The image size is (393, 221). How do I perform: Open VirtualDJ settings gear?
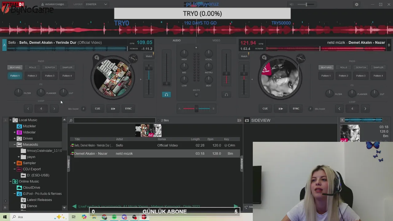pyautogui.click(x=356, y=4)
